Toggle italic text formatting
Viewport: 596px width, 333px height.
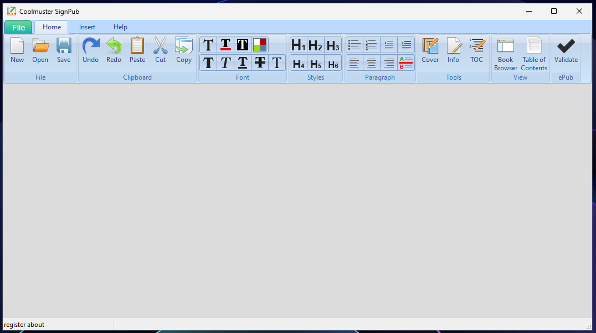point(225,63)
